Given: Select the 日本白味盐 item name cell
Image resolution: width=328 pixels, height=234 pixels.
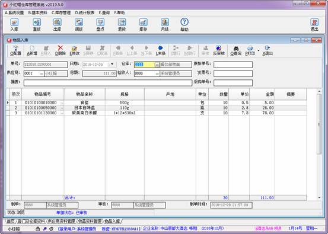Looking at the screenshot, I should 84,108.
